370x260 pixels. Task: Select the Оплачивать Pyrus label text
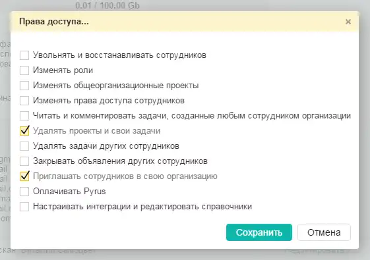(69, 192)
